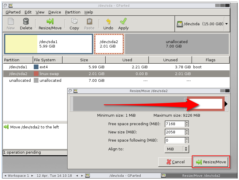Image resolution: width=239 pixels, height=180 pixels.
Task: Open the Align to MiB dropdown
Action: coord(177,149)
